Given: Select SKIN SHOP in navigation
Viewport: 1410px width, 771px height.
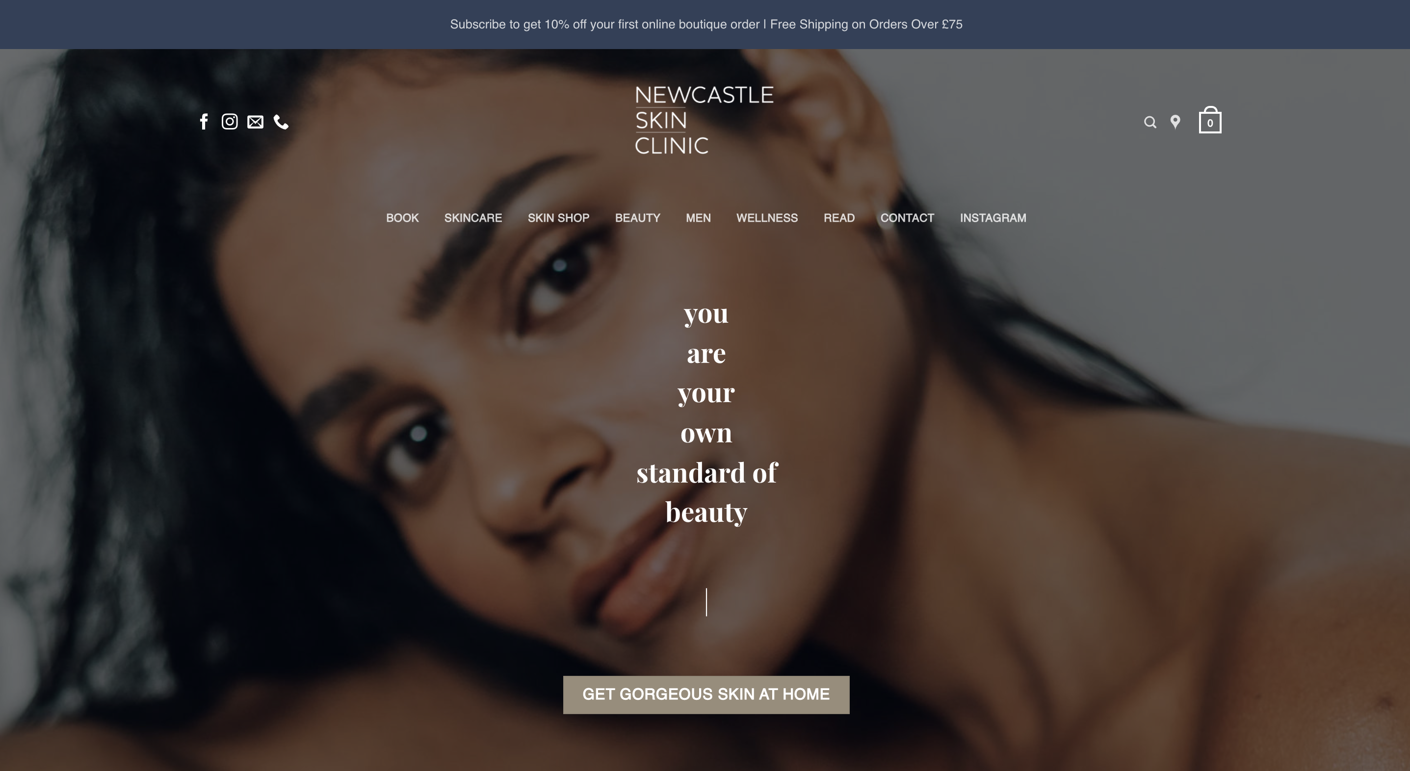Looking at the screenshot, I should pos(558,218).
